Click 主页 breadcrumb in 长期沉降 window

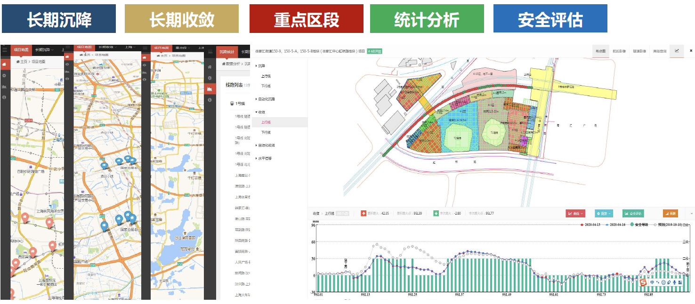(22, 62)
